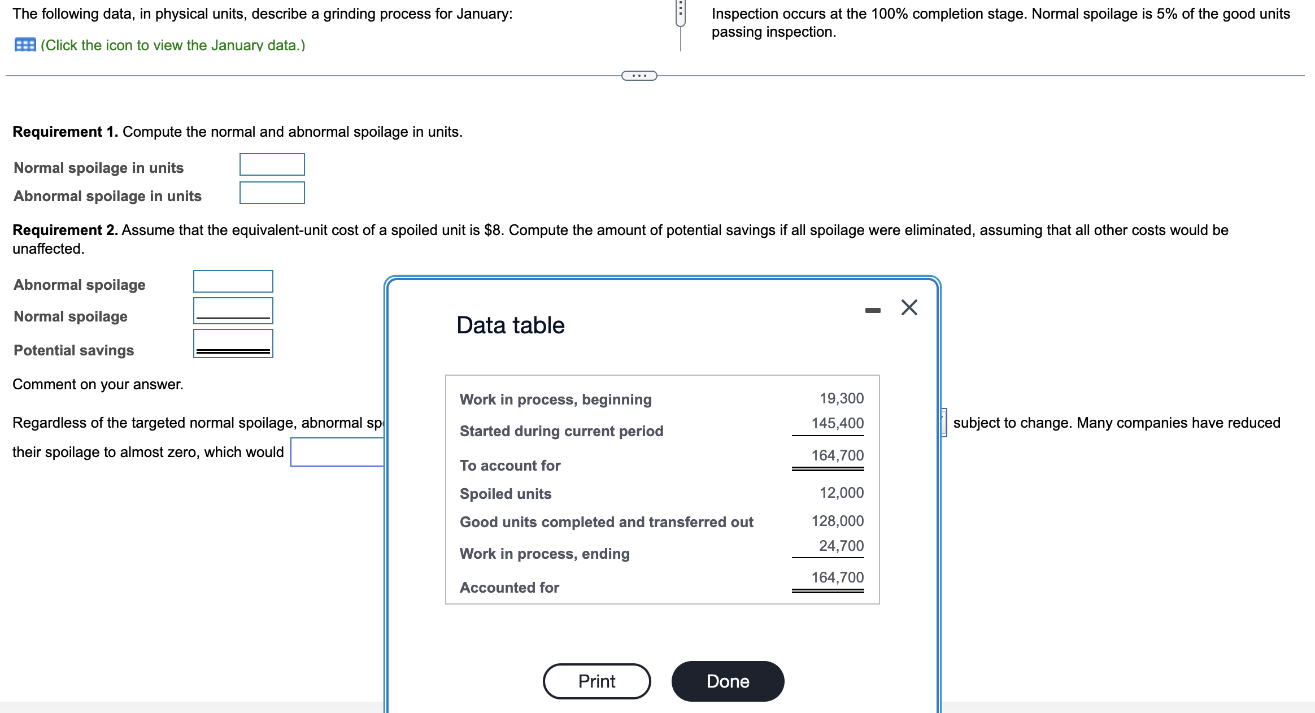The image size is (1315, 713).
Task: Select the Abnormal spoilage field in Requirement 2
Action: 232,281
